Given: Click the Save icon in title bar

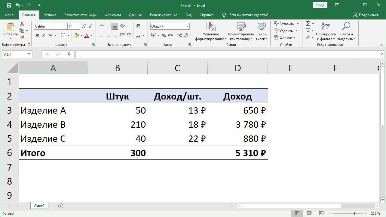Looking at the screenshot, I should tap(9, 5).
